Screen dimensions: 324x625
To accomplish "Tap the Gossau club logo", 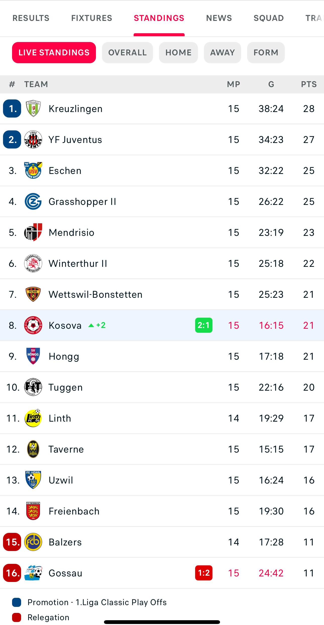I will point(33,573).
